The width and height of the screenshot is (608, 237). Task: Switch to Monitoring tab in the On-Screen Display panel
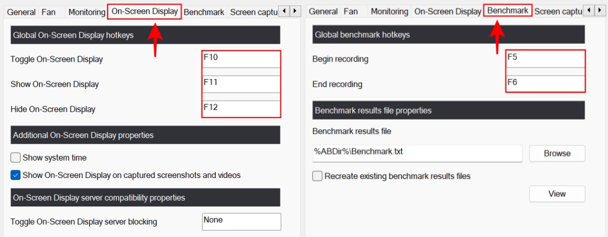pos(87,12)
